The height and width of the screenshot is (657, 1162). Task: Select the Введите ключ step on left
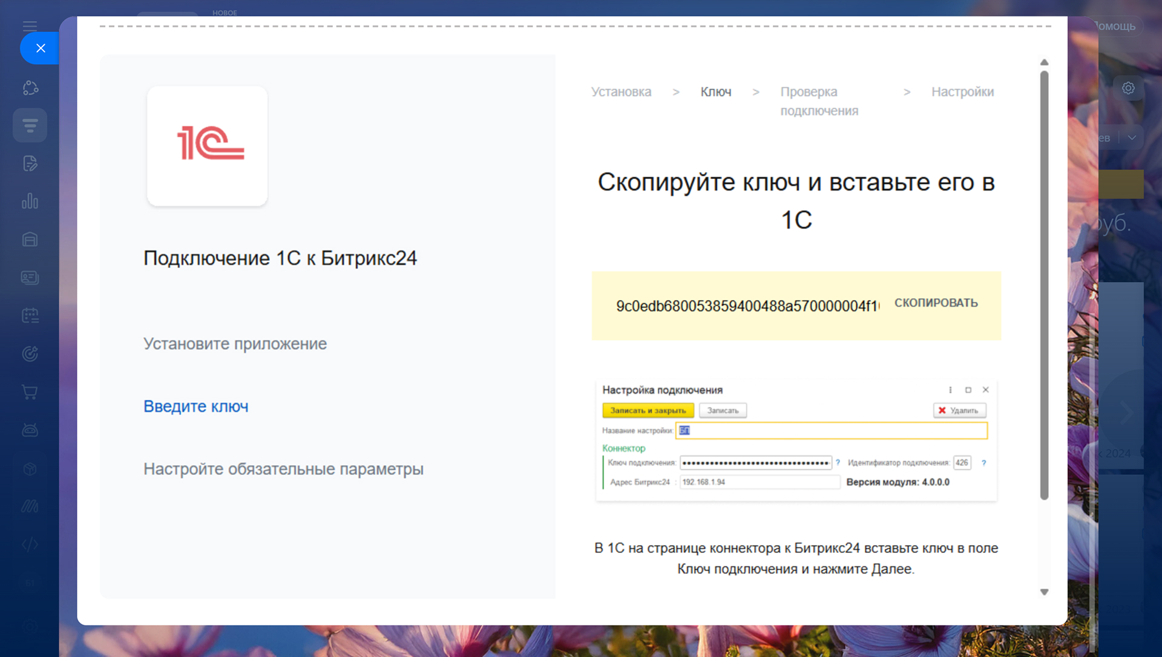coord(195,407)
